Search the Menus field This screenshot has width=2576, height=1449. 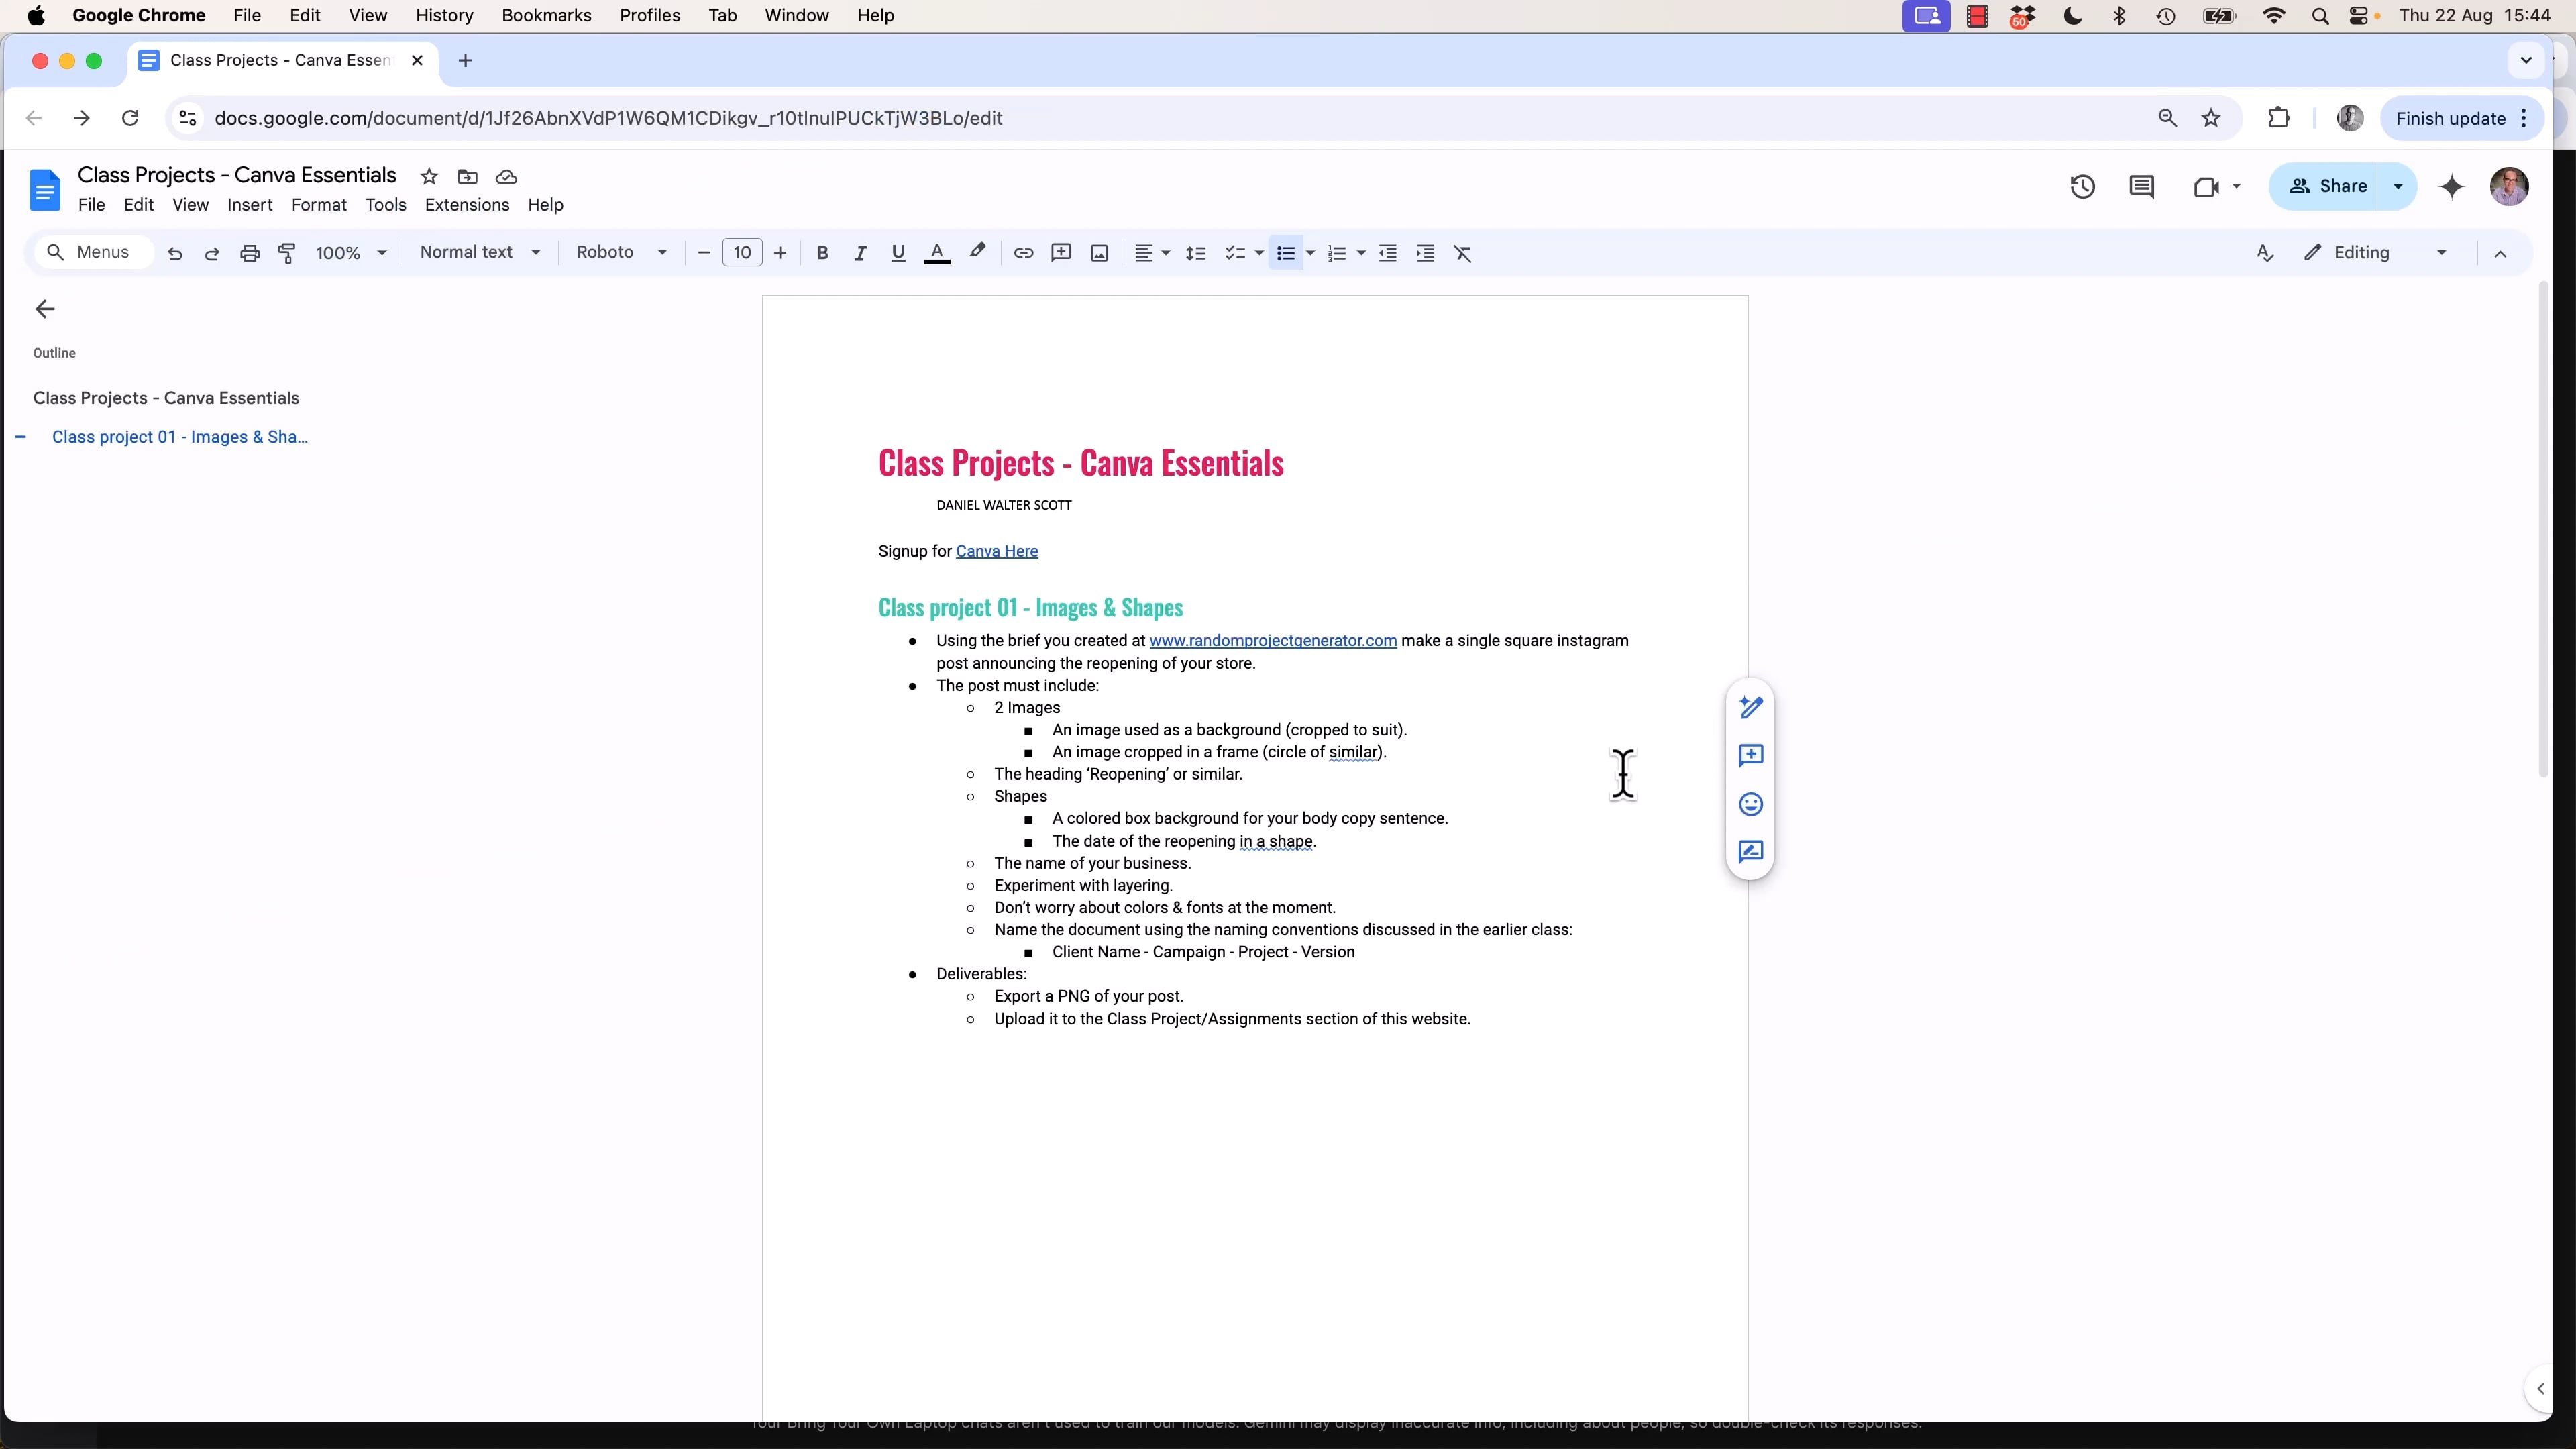point(93,253)
